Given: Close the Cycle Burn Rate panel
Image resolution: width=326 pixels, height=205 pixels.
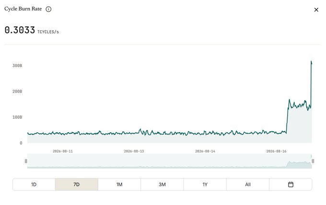Looking at the screenshot, I should click(316, 10).
